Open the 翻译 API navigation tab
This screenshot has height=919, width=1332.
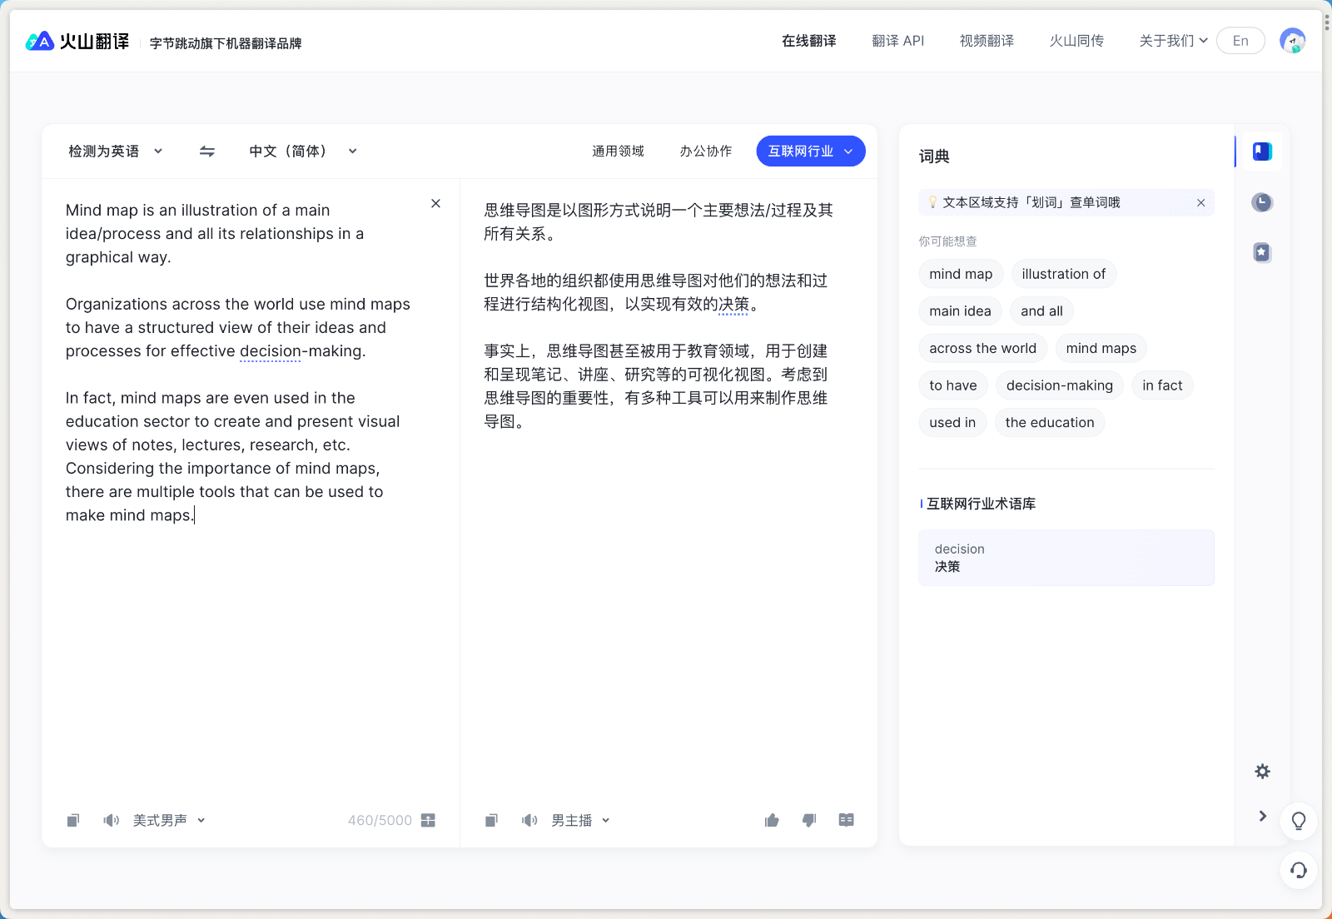point(897,41)
